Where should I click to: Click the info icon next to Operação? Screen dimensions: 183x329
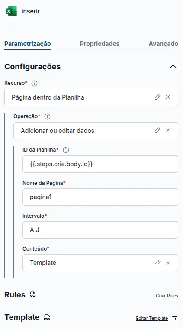[48, 116]
